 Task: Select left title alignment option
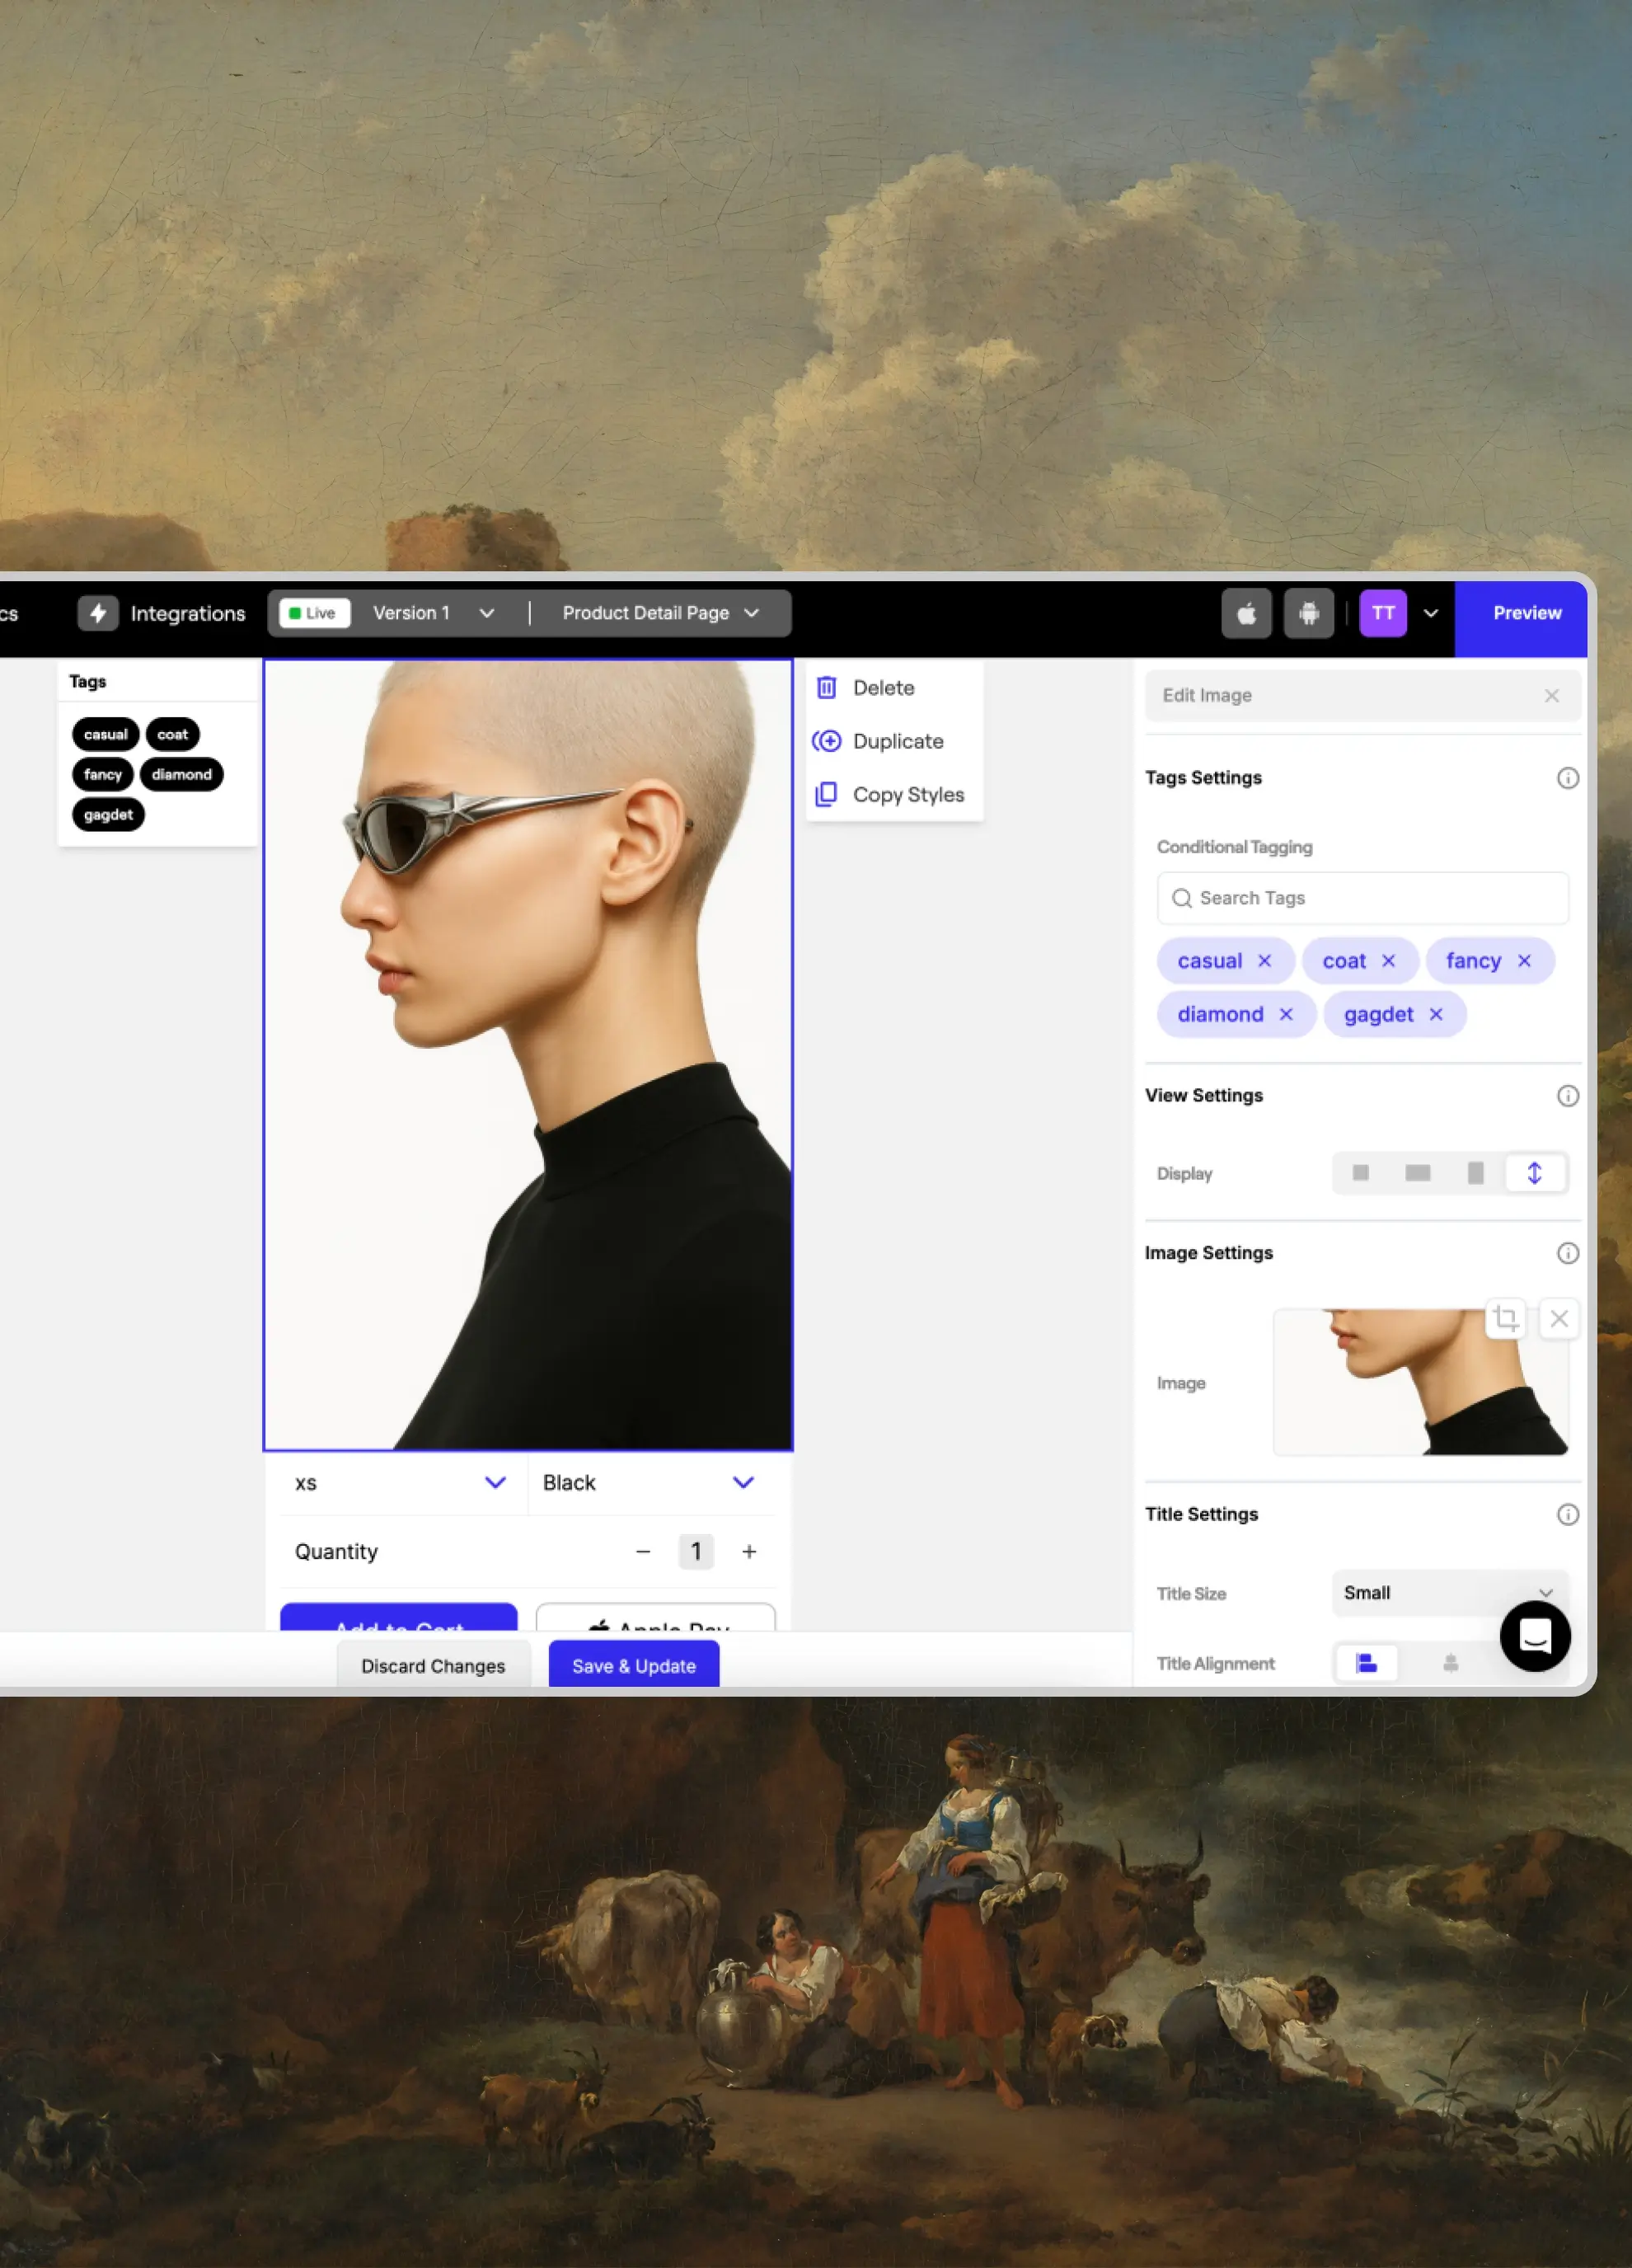(1366, 1663)
